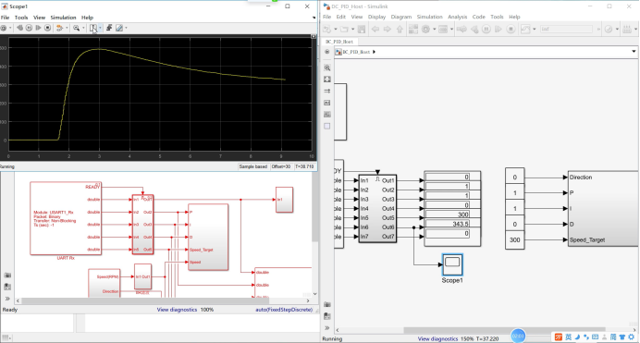
Task: Click Model Advisor checkmark icon in Simulink
Action: pos(609,29)
